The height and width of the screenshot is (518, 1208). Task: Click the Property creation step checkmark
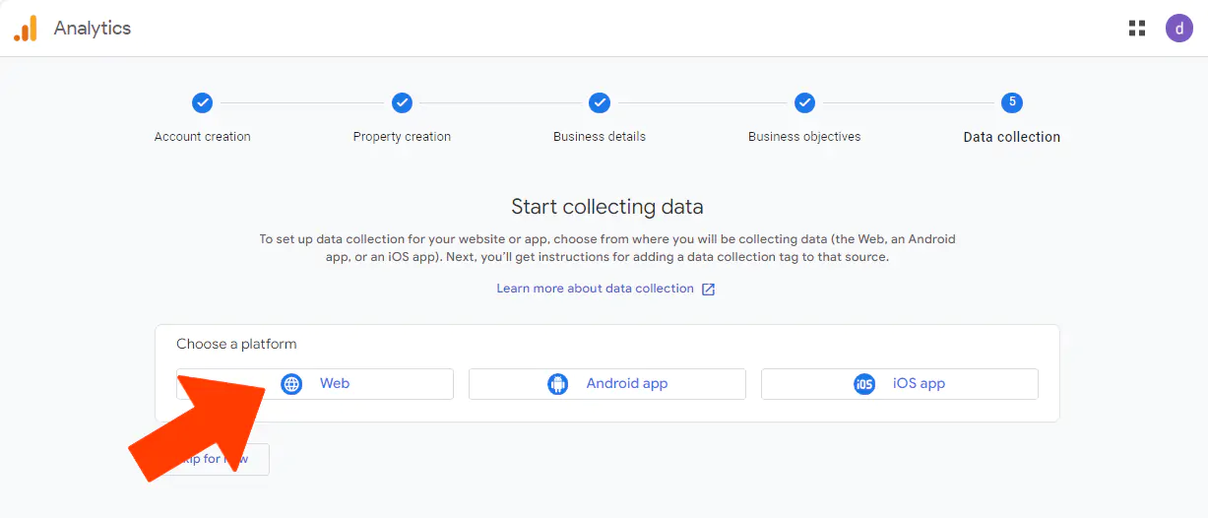click(x=402, y=102)
